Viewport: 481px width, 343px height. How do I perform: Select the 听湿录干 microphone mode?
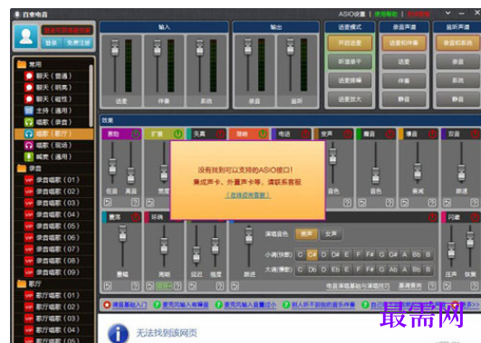click(350, 62)
